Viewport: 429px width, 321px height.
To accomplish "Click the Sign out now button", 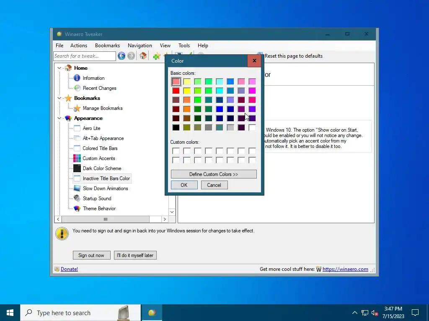I will 91,255.
